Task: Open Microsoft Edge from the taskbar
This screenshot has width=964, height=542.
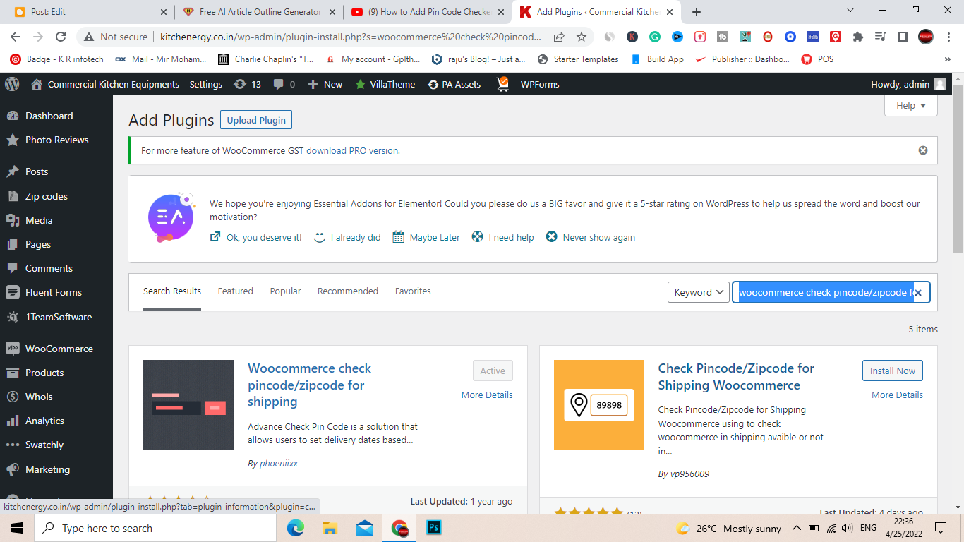Action: click(x=296, y=528)
